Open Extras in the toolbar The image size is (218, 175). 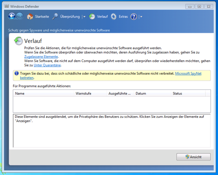pyautogui.click(x=123, y=17)
